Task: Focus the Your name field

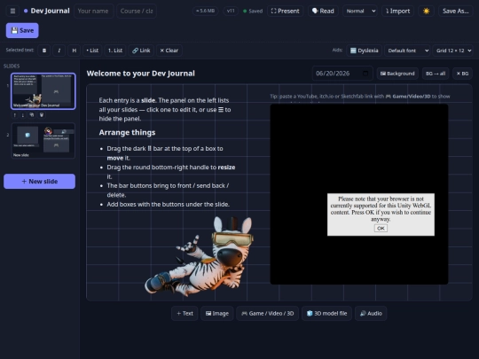Action: (93, 11)
